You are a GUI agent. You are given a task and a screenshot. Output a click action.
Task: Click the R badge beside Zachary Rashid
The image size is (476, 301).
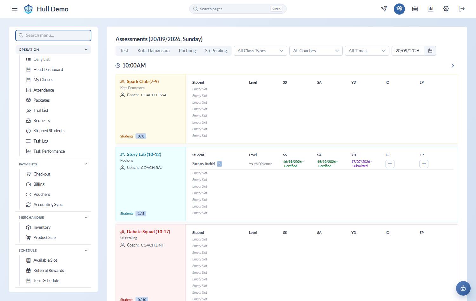(x=220, y=164)
